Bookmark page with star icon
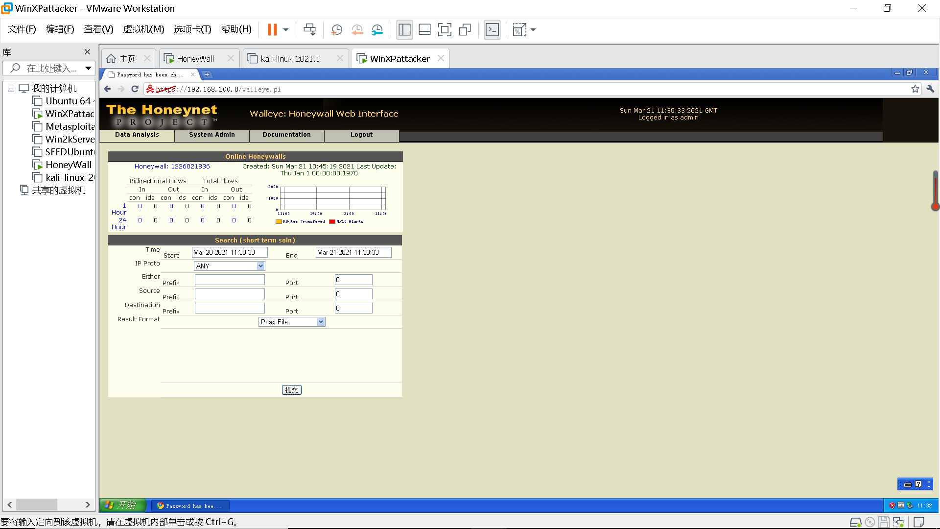 tap(915, 89)
